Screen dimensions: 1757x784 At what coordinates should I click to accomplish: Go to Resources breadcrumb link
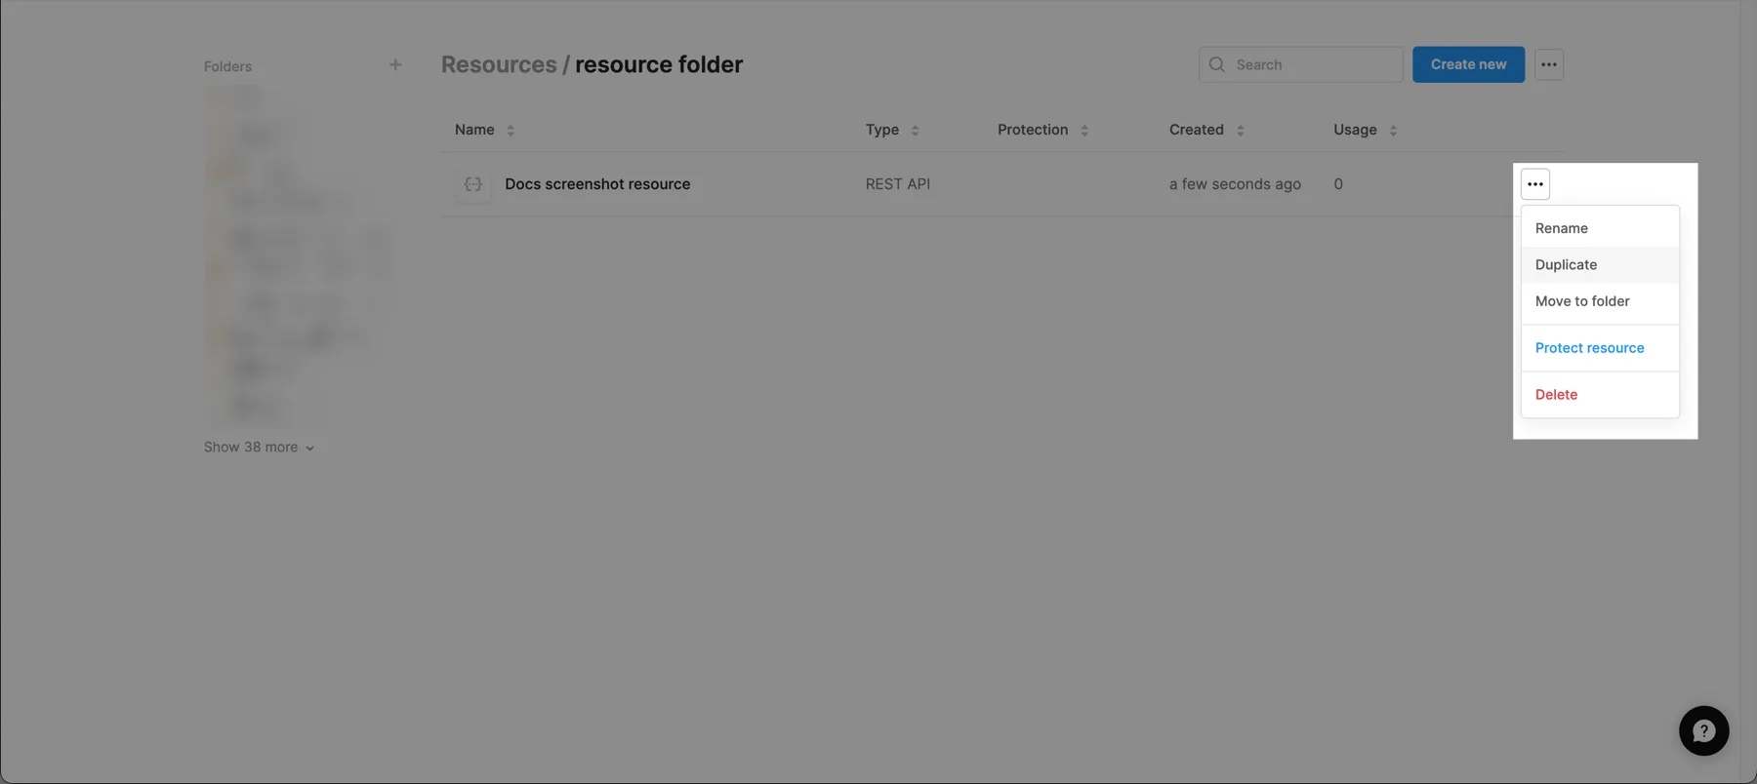[x=499, y=64]
